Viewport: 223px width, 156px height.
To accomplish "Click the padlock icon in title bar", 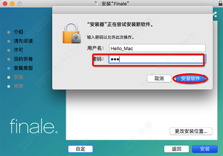I will pyautogui.click(x=220, y=3).
